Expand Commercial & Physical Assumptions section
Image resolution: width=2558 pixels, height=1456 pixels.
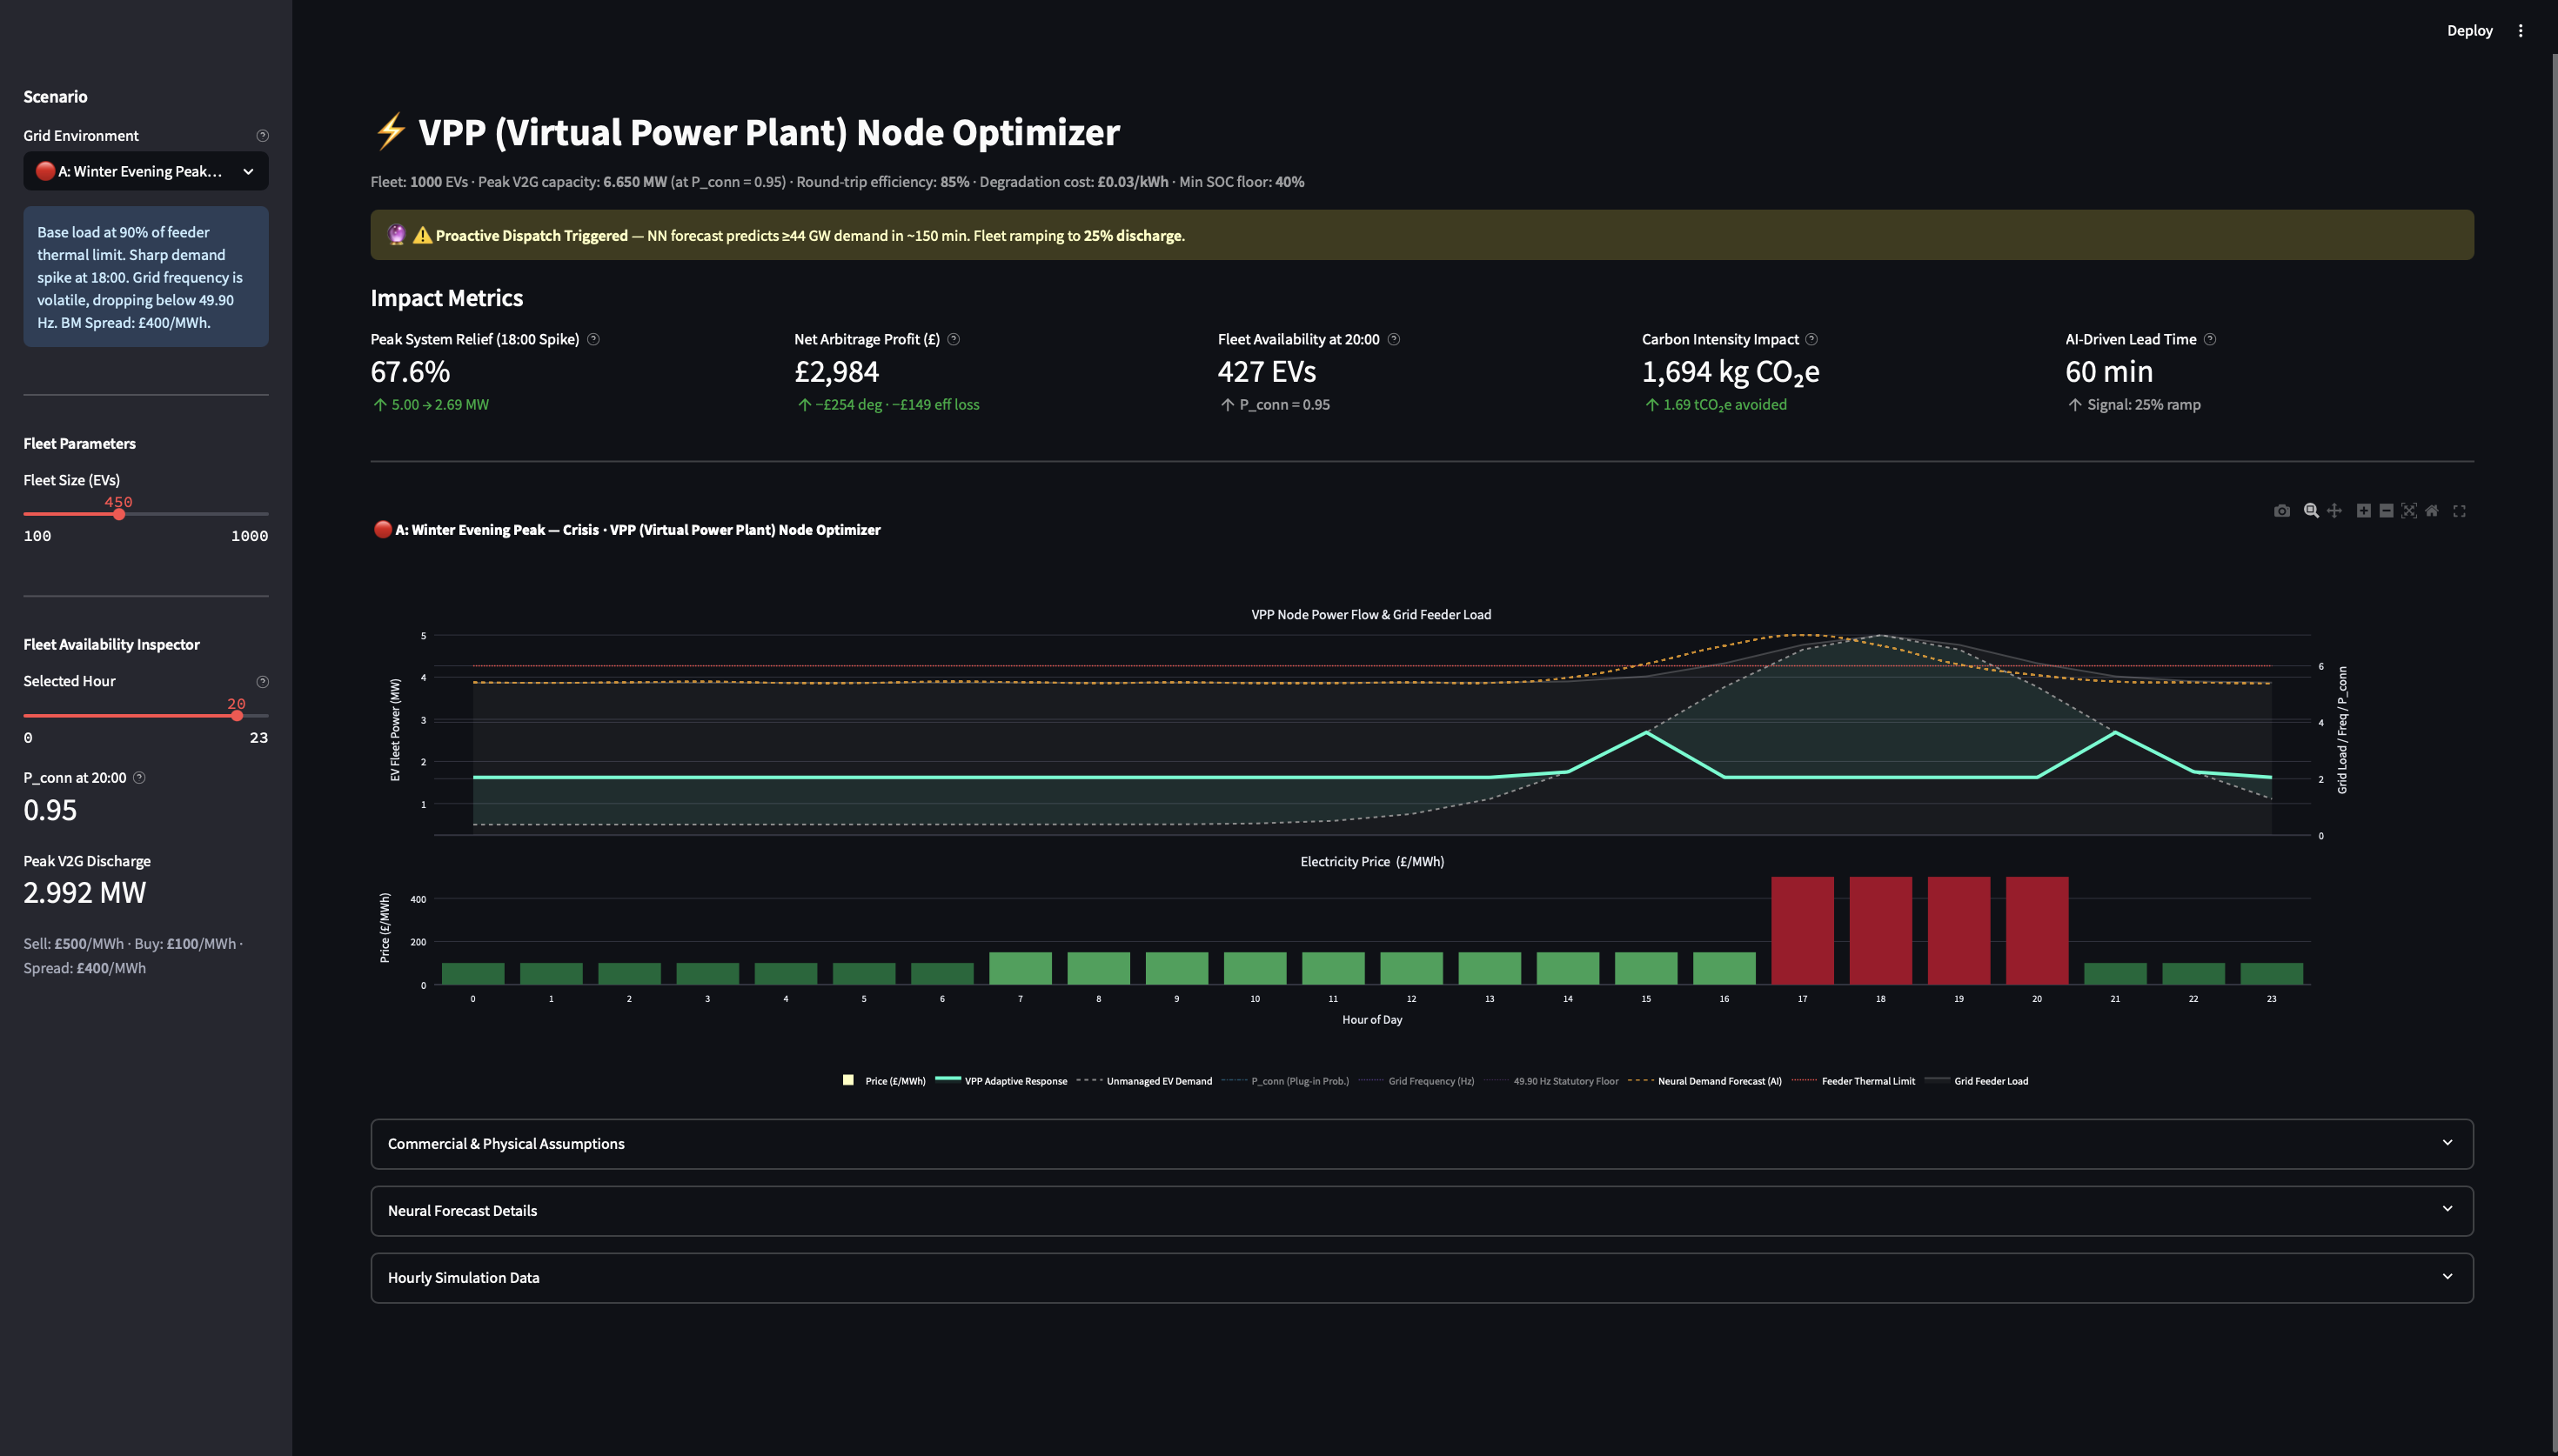coord(1422,1144)
